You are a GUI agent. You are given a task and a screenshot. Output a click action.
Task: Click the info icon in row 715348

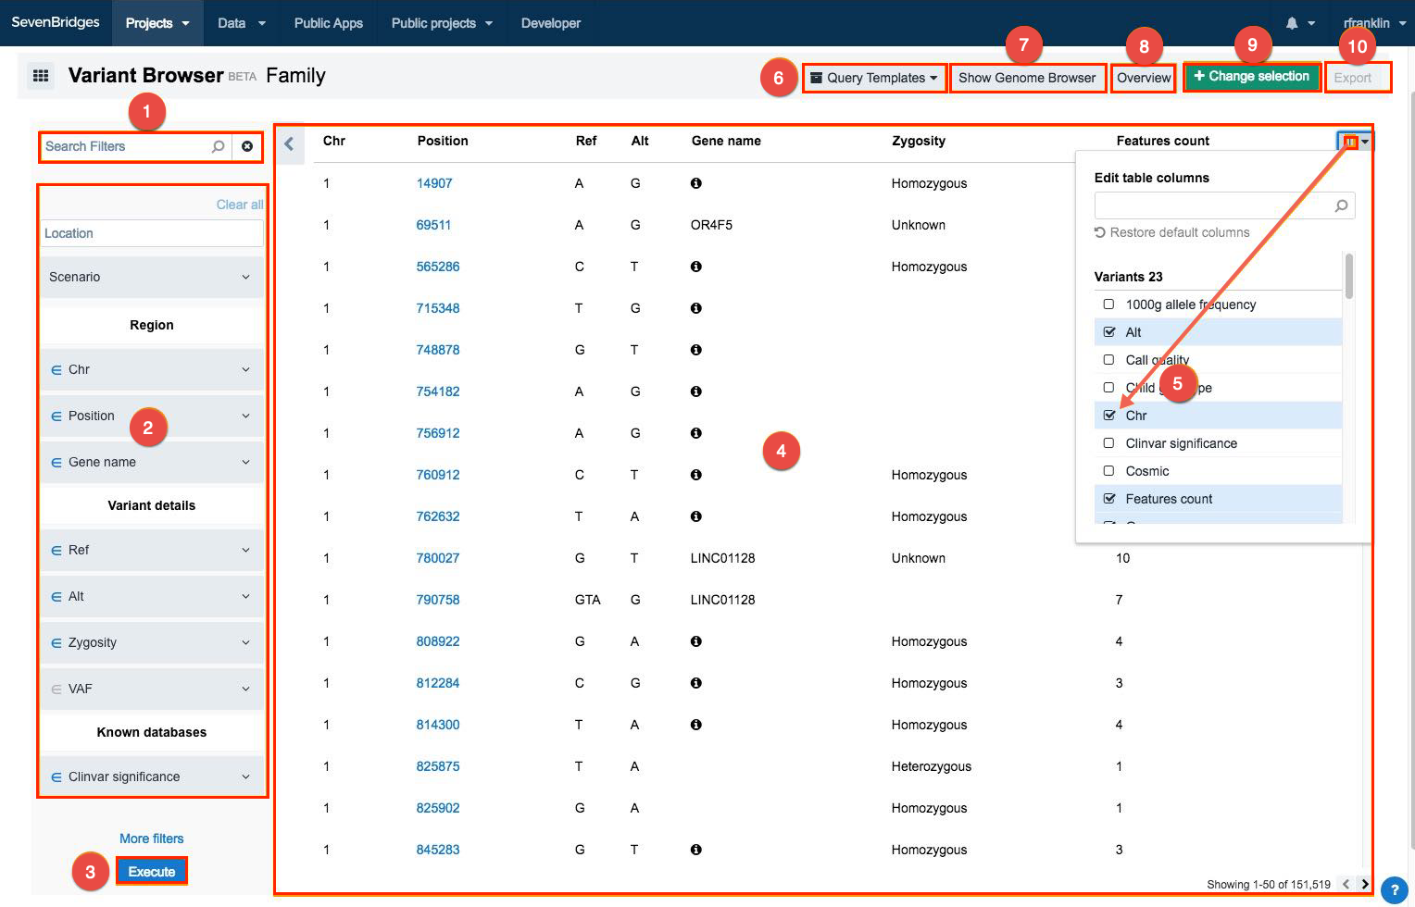point(696,308)
